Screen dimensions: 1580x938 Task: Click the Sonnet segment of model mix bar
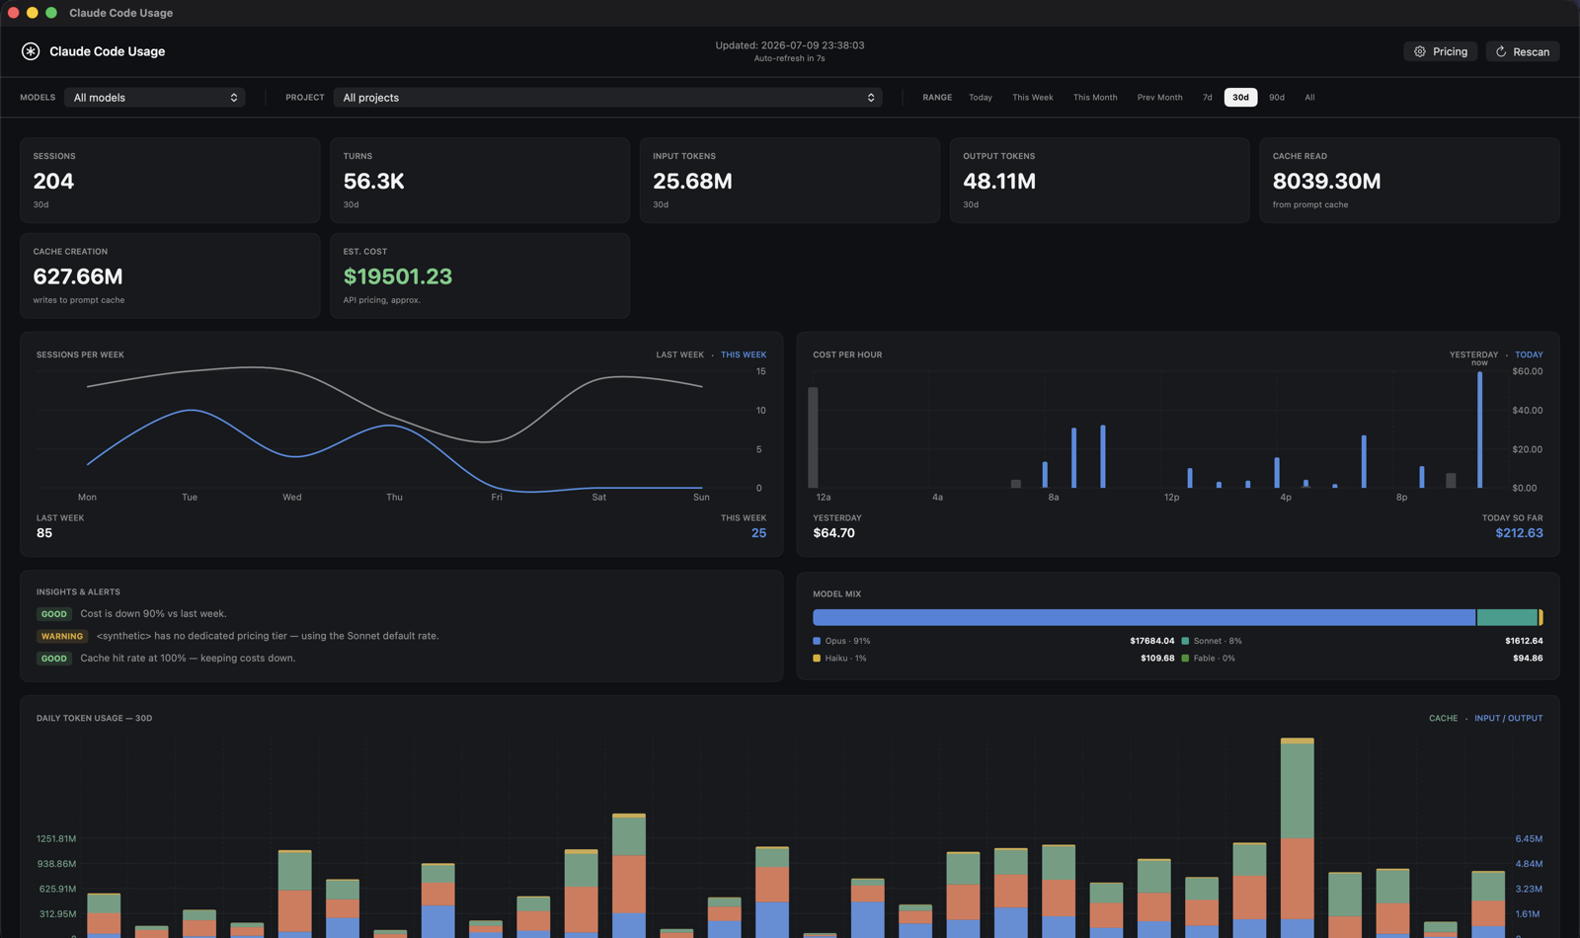pos(1507,617)
